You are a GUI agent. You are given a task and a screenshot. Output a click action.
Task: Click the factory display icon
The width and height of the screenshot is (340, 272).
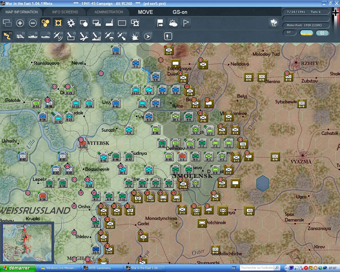pyautogui.click(x=109, y=23)
